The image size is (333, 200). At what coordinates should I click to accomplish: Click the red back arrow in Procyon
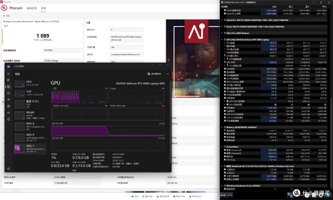tap(4, 16)
